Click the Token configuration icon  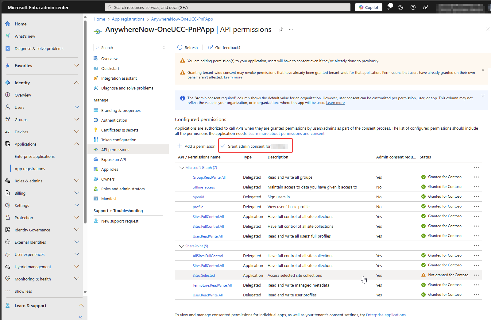tap(96, 140)
